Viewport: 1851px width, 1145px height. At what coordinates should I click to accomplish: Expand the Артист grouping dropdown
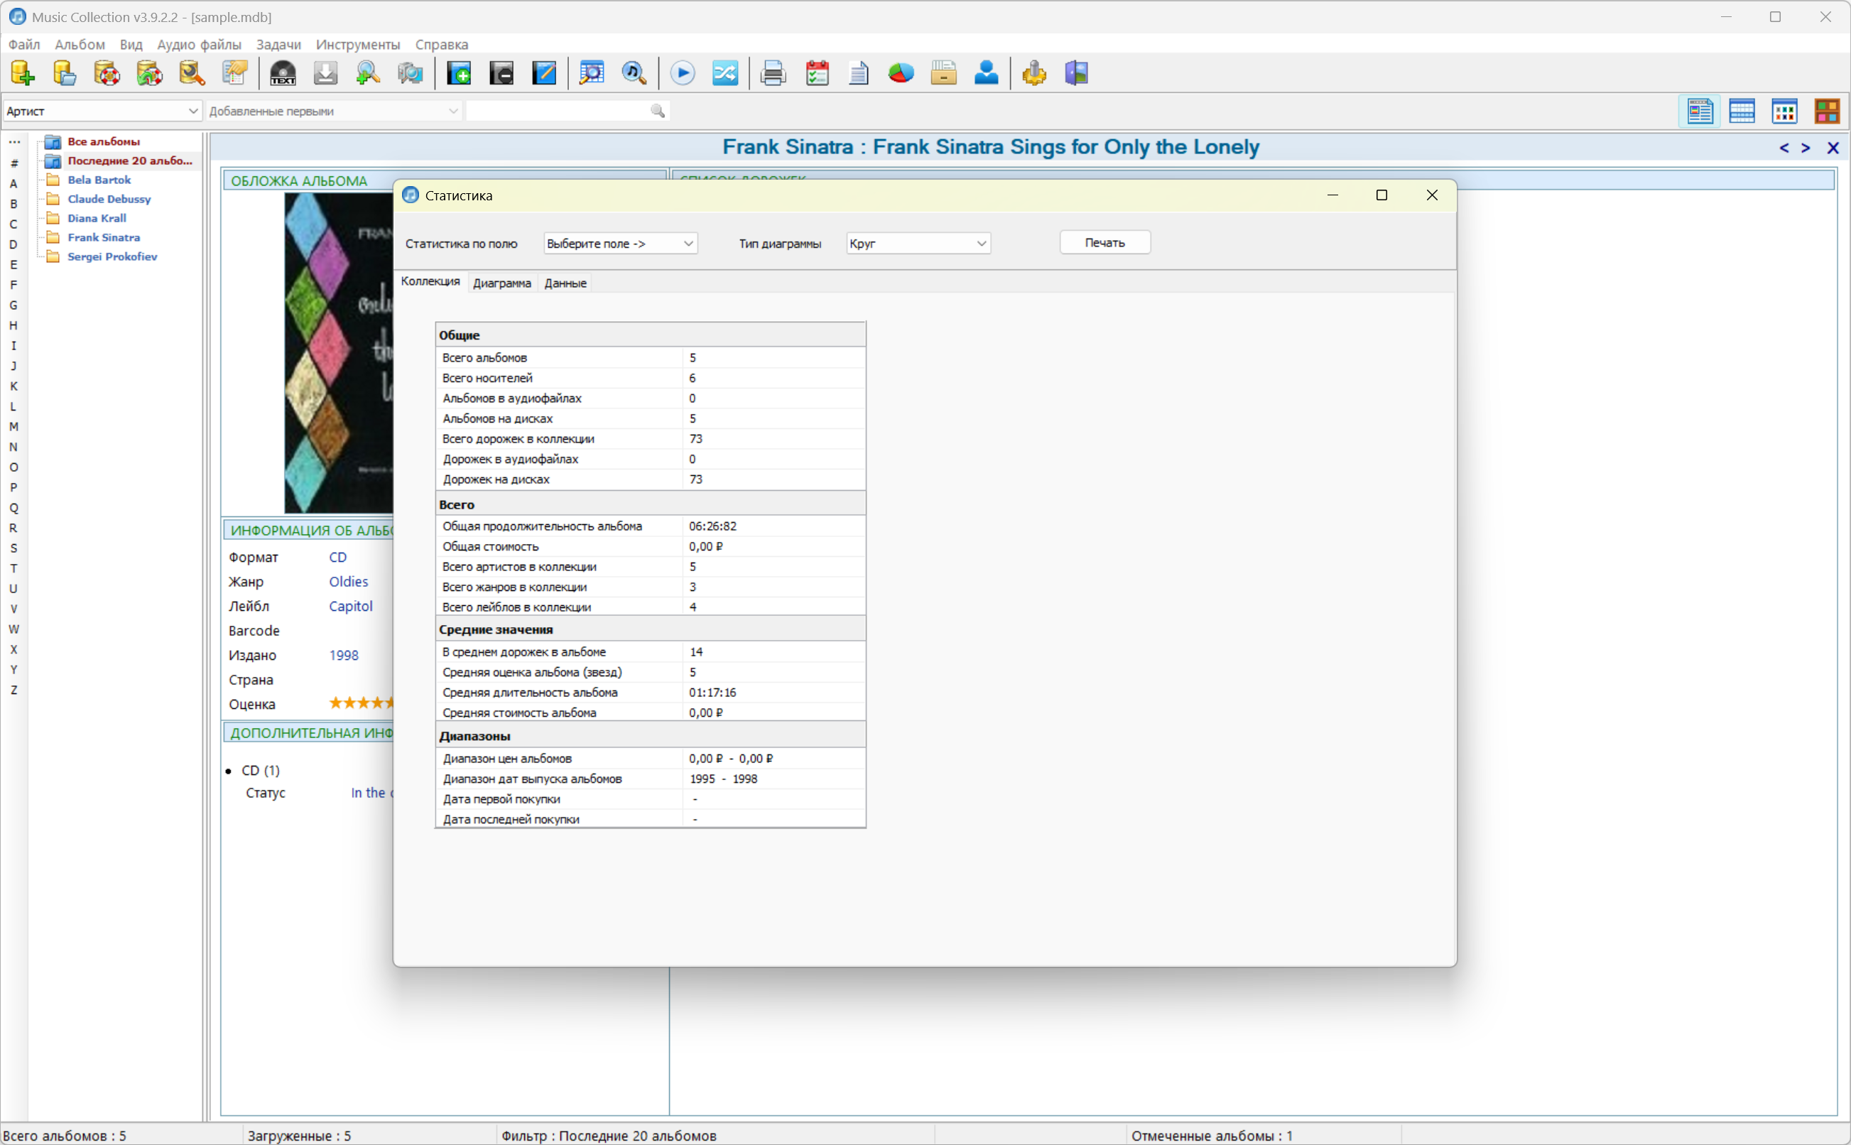[x=102, y=112]
